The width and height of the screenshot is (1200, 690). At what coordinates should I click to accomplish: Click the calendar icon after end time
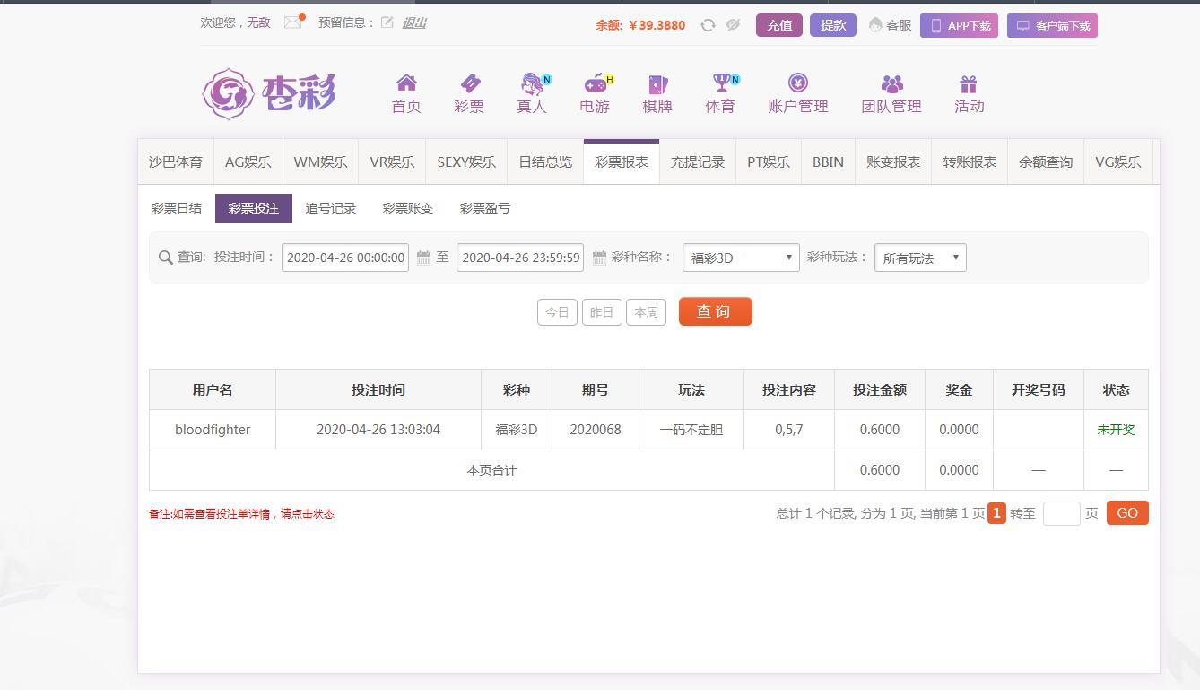599,258
